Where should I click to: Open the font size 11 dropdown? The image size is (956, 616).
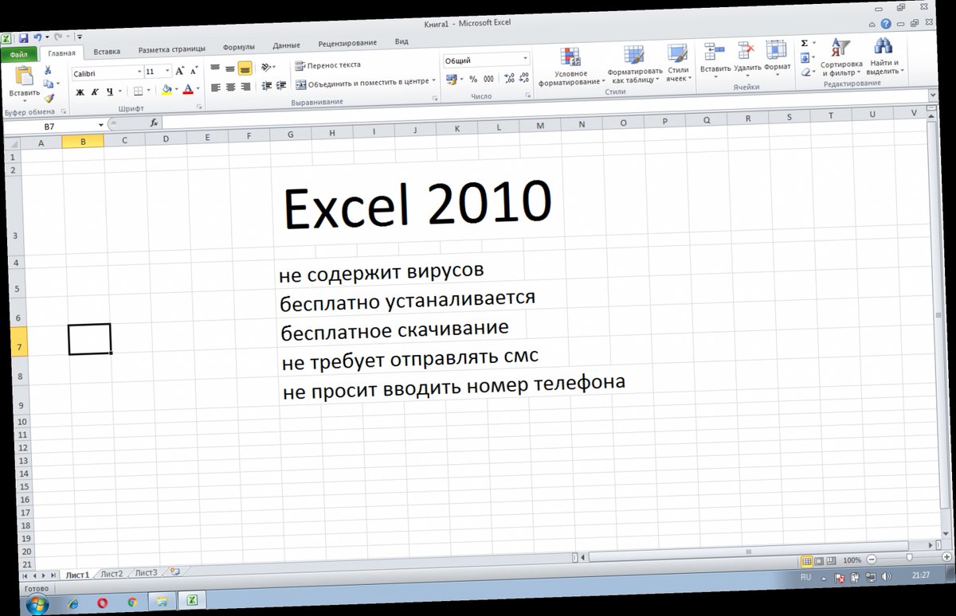pyautogui.click(x=167, y=72)
